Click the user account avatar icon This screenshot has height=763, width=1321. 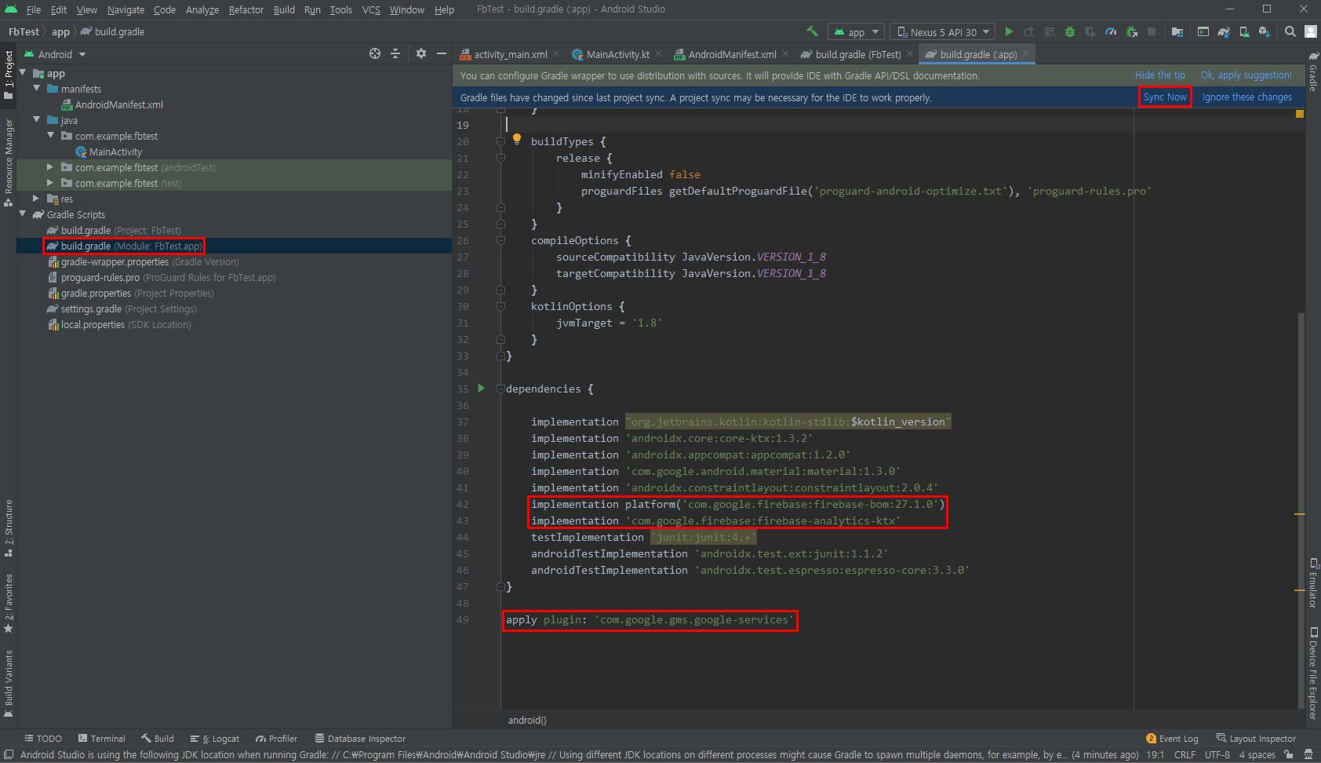1311,31
